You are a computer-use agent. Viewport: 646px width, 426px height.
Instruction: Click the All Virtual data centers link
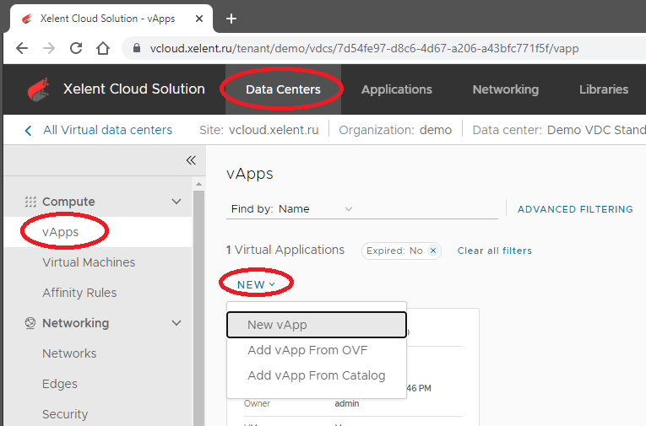click(107, 130)
